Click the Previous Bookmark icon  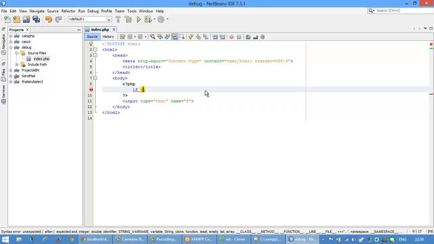tap(191, 37)
